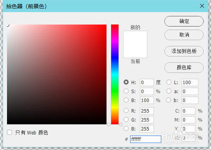Click the 取消 button
This screenshot has height=150, width=211.
184,35
